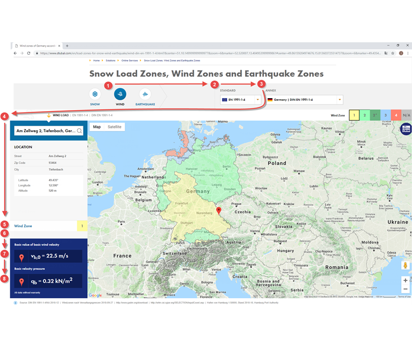Open the Annex Germany DIN EN dropdown
Viewport: 412px width, 347px height.
pyautogui.click(x=304, y=100)
